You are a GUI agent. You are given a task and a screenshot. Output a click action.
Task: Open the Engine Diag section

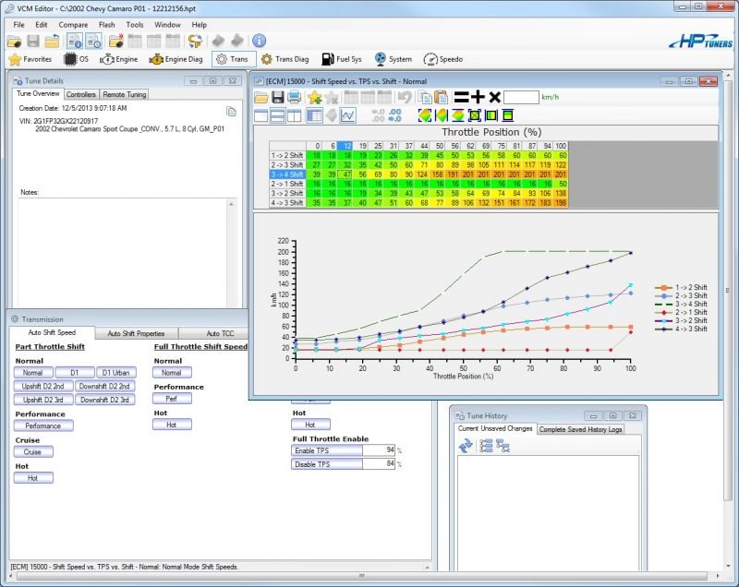tap(175, 59)
